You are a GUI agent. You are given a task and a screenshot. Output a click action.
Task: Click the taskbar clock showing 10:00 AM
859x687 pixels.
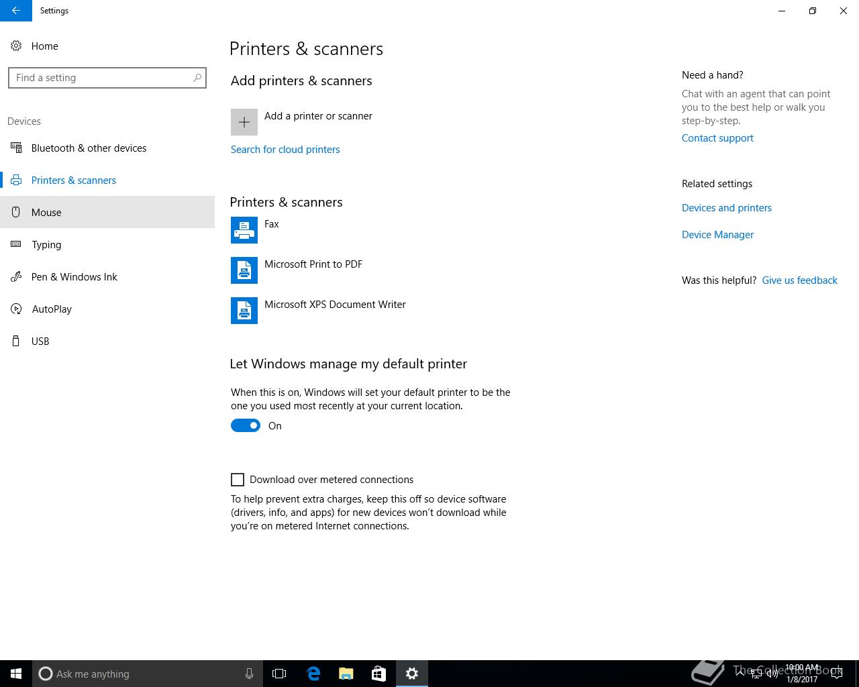(x=802, y=674)
